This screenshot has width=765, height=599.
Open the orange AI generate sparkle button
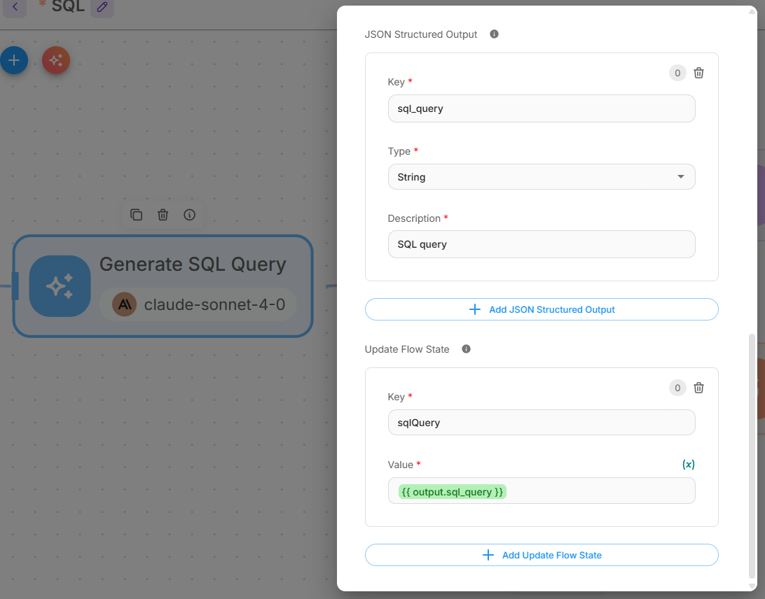[x=56, y=61]
